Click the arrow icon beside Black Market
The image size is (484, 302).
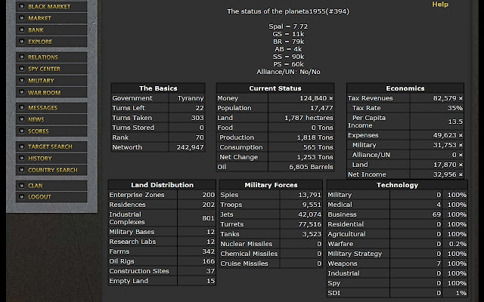[x=22, y=6]
